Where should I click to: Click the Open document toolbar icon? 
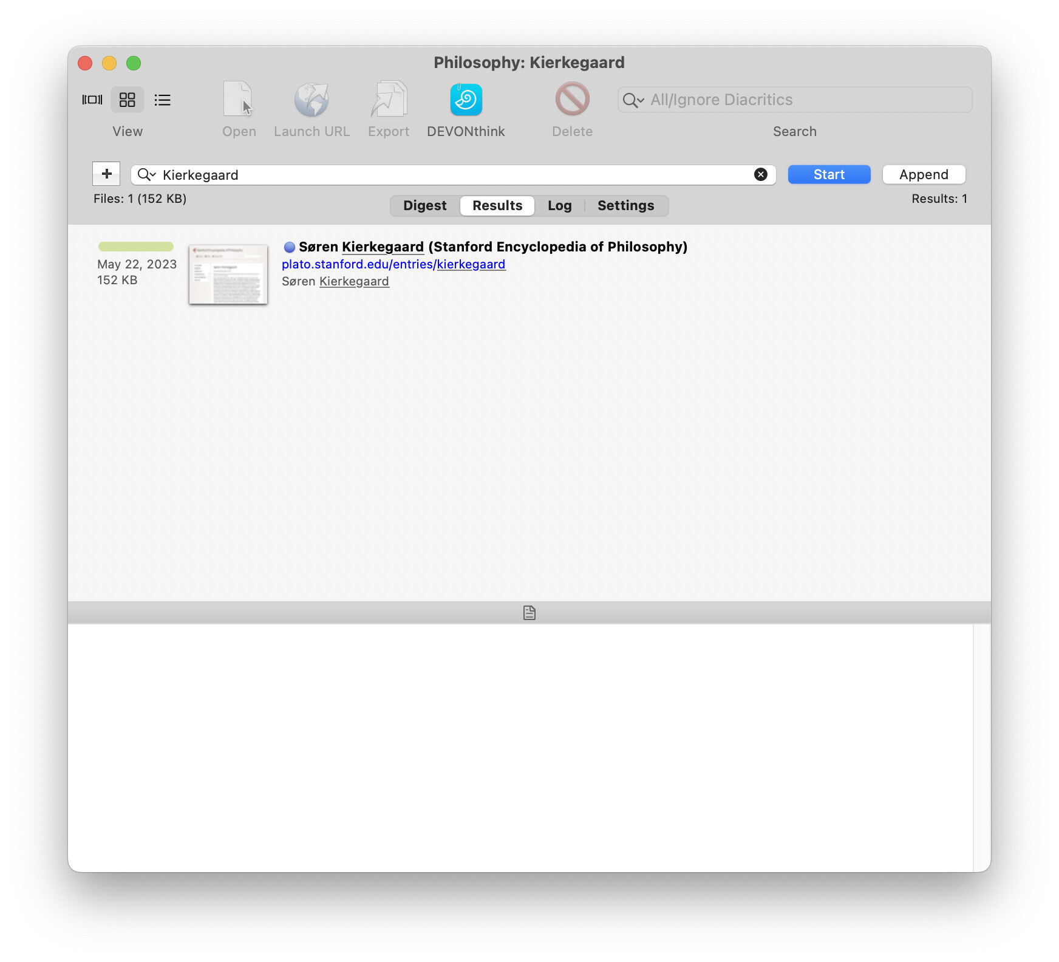238,100
